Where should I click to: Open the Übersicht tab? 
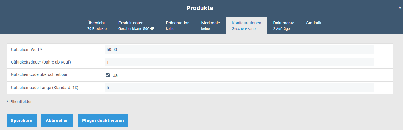tap(97, 26)
